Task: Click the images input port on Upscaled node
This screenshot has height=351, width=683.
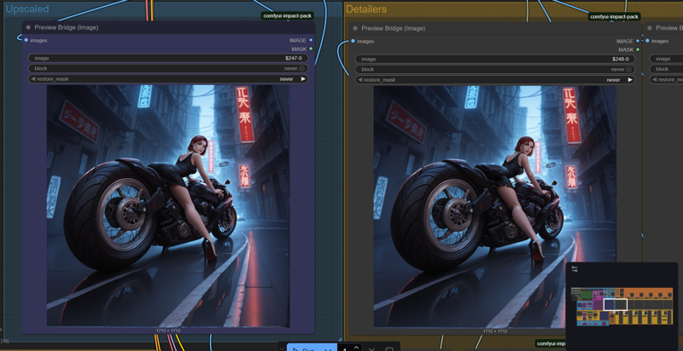Action: [26, 40]
